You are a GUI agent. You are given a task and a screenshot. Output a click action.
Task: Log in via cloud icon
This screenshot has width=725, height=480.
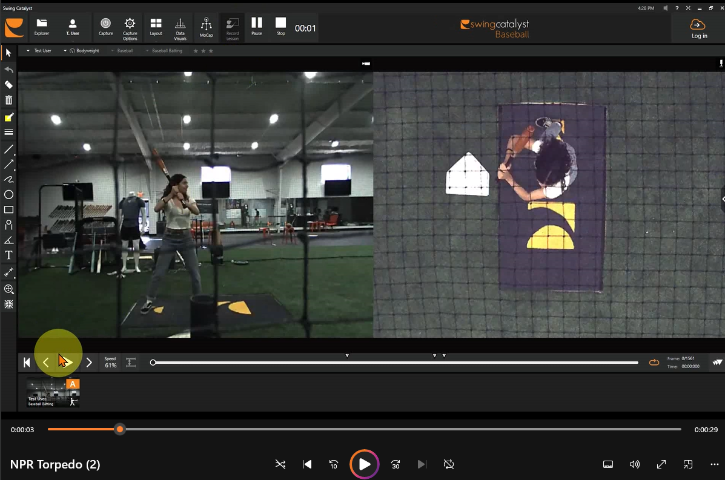pos(698,28)
